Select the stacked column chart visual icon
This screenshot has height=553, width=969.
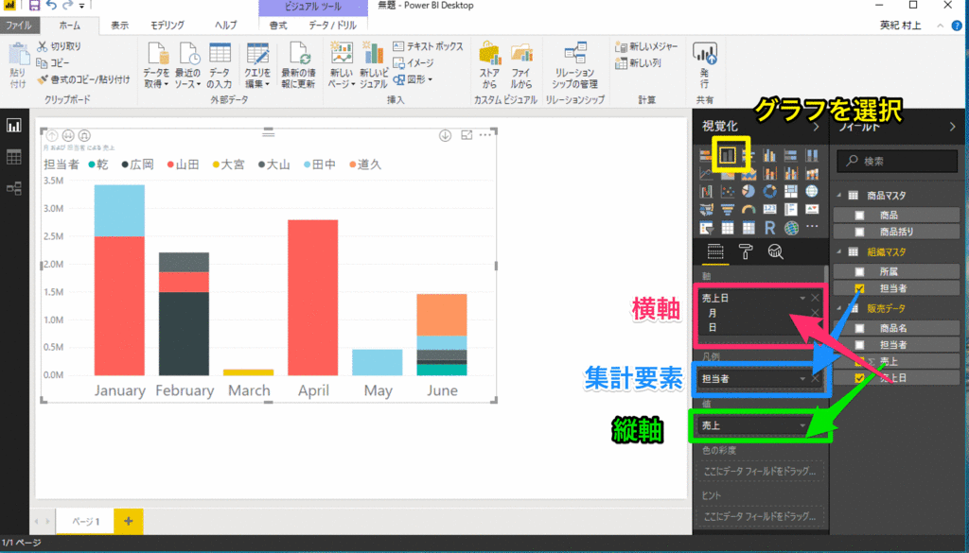coord(728,155)
